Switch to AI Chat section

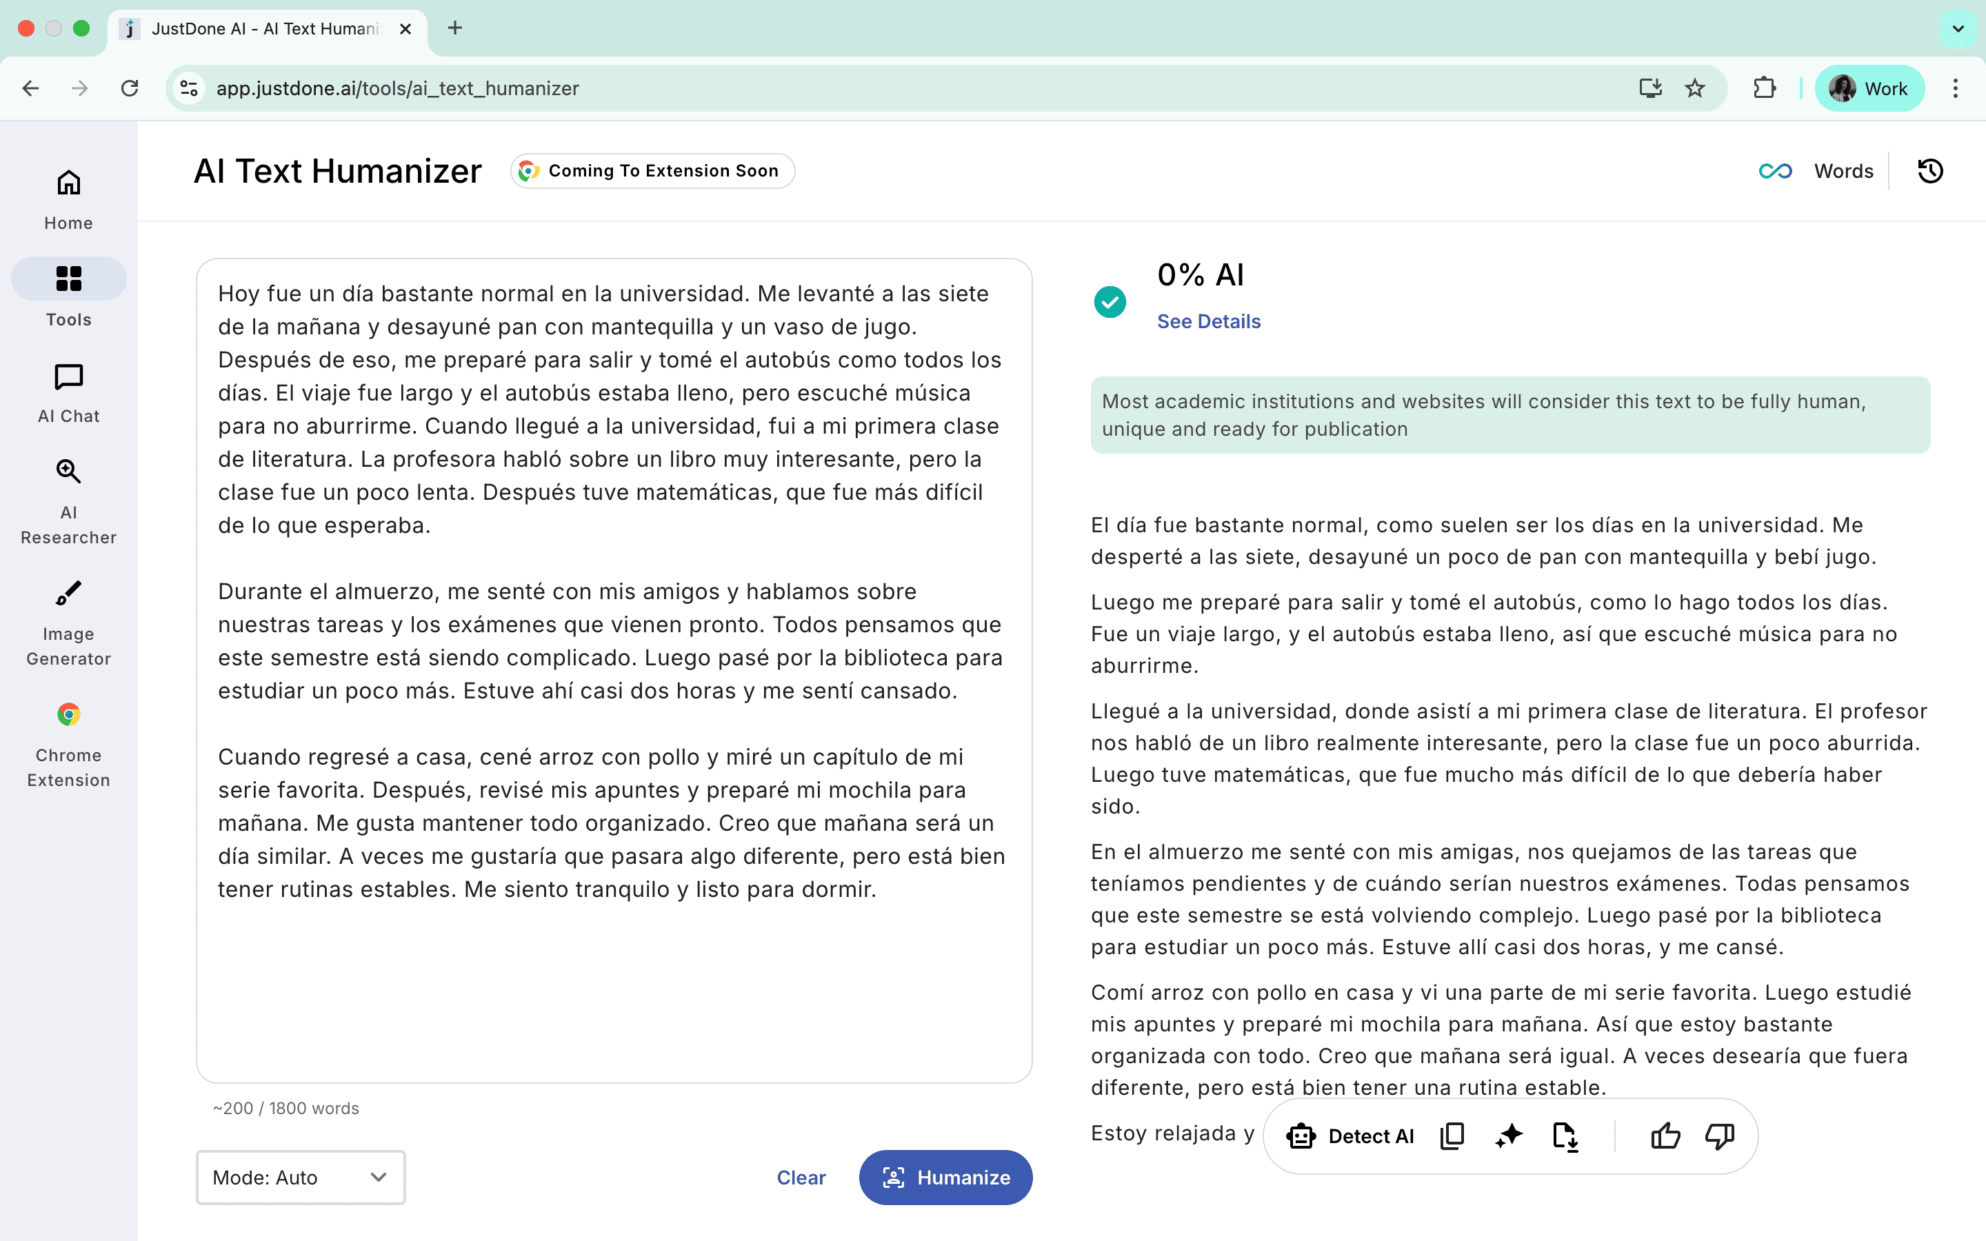point(68,393)
